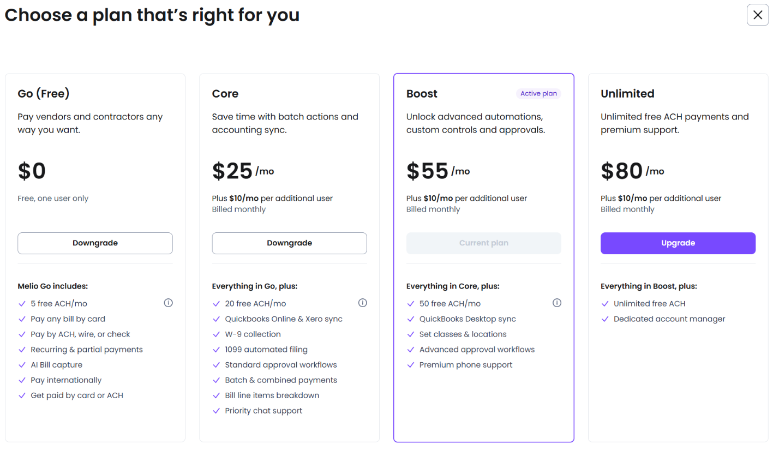Click the Go (Free) plan heading

pyautogui.click(x=44, y=94)
